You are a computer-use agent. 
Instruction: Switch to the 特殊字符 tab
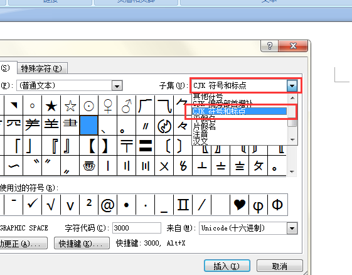pos(42,68)
